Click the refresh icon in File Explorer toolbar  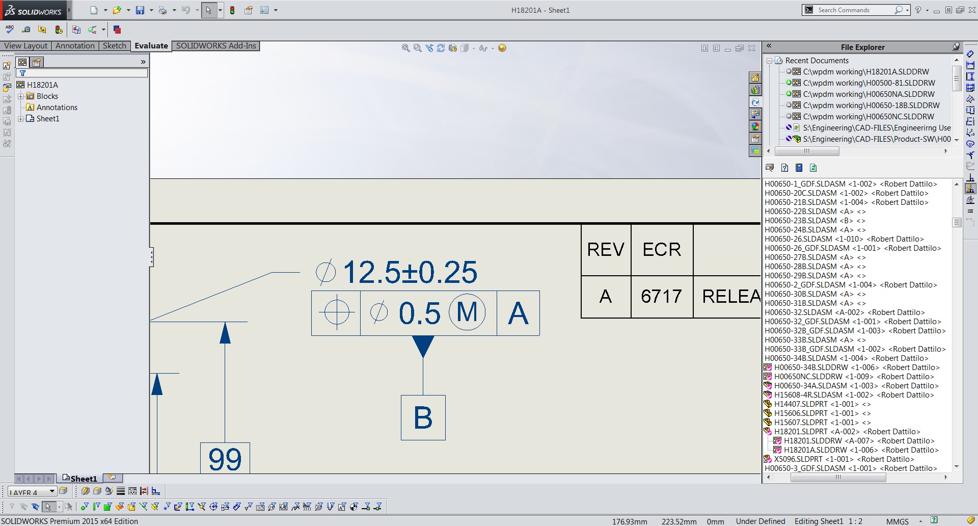point(813,168)
